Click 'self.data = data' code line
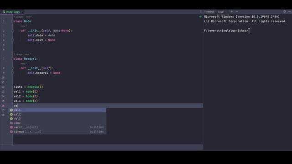The width and height of the screenshot is (292, 164). [x=41, y=36]
